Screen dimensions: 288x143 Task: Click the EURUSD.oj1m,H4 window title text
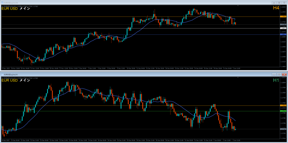11,3
